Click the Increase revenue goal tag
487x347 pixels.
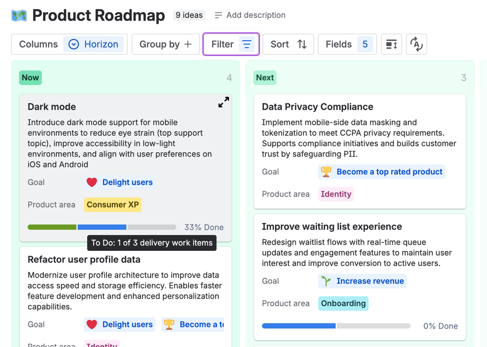point(362,281)
